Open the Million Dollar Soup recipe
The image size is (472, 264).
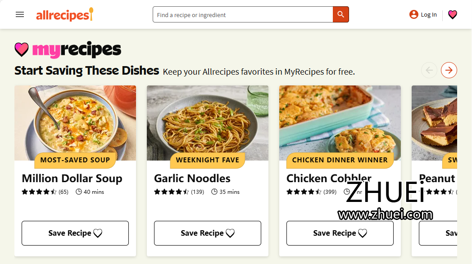tap(72, 178)
